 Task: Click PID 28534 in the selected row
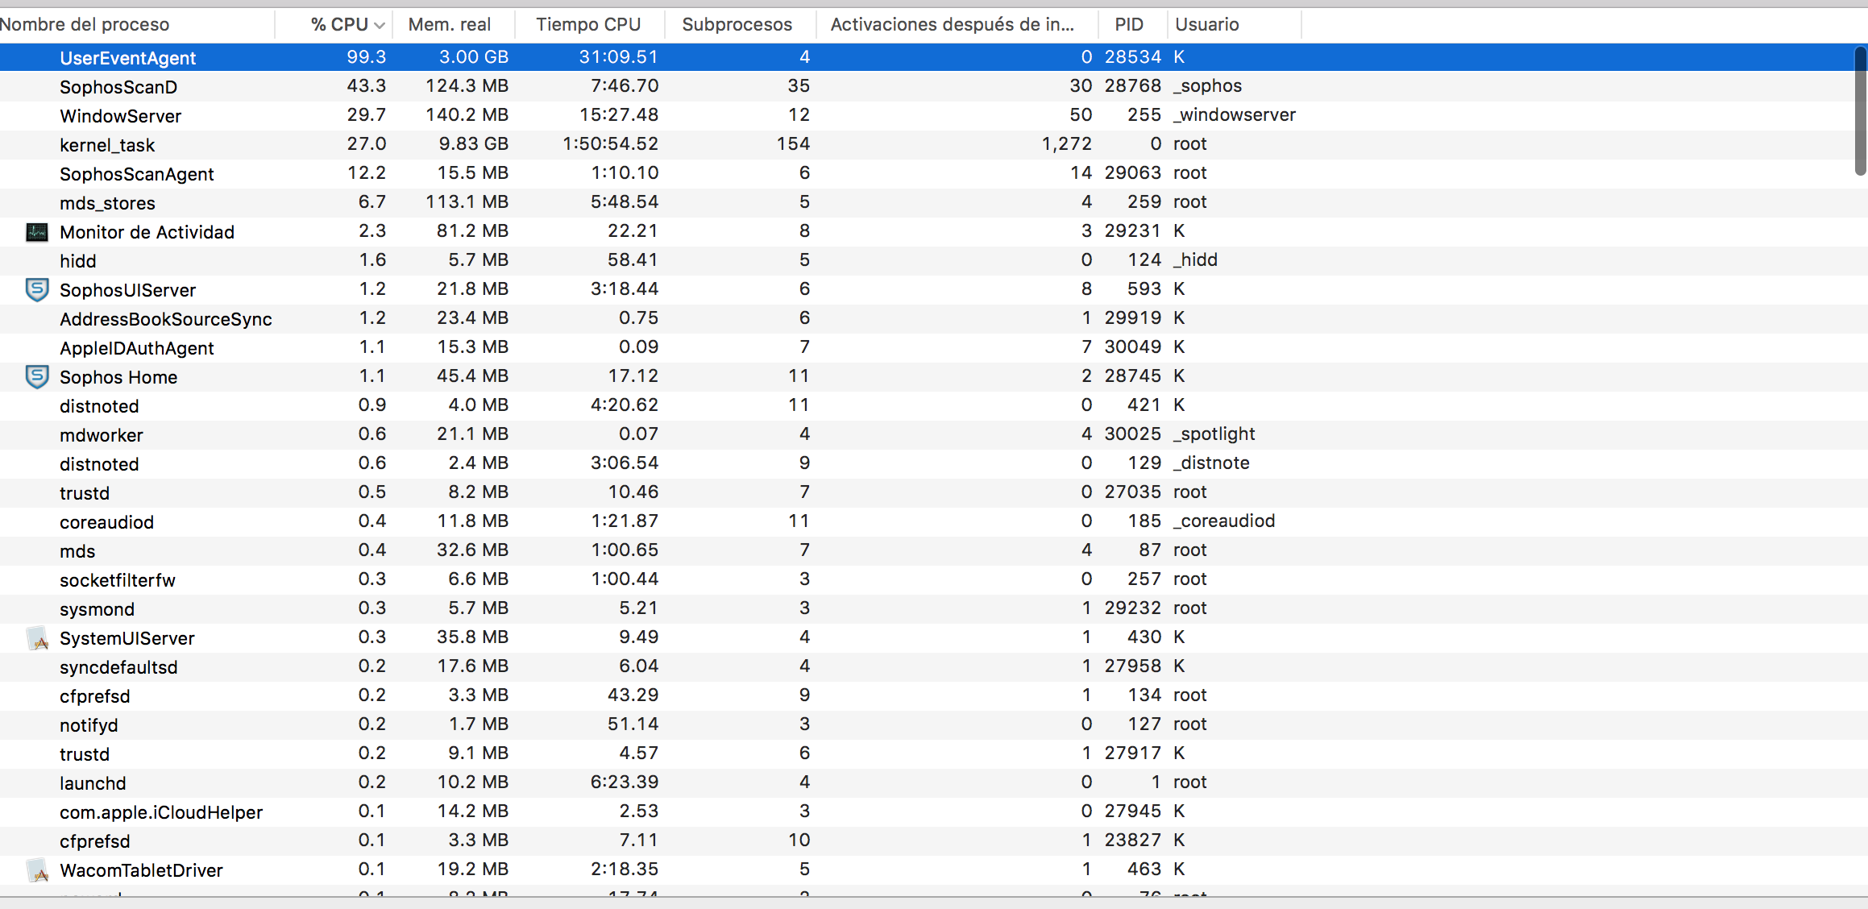tap(1133, 57)
